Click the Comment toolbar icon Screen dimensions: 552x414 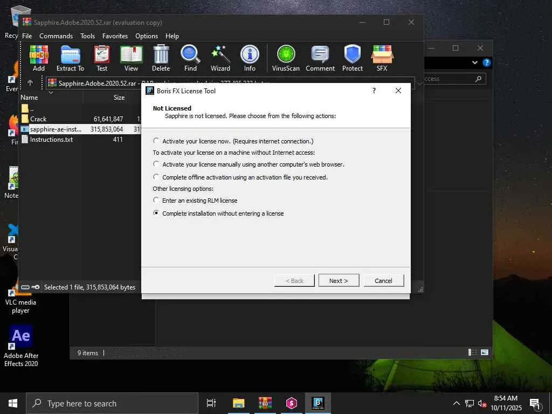(x=320, y=58)
